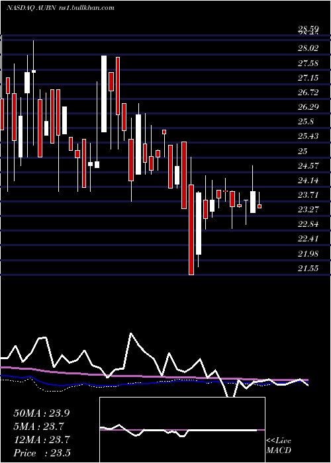Click the MACD inset chart panel
Image resolution: width=331 pixels, height=463 pixels.
click(182, 430)
